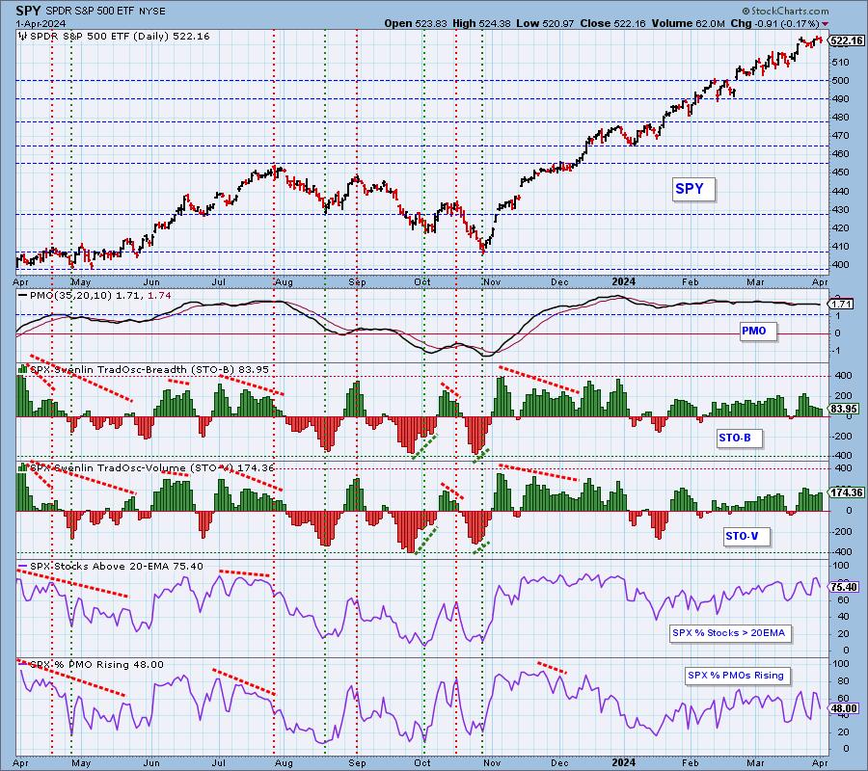The image size is (868, 771).
Task: Click the 75.40 value tag on axis
Action: coord(845,587)
